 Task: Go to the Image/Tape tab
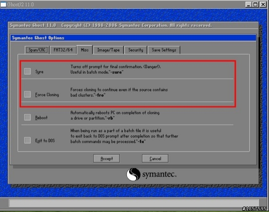[x=108, y=50]
